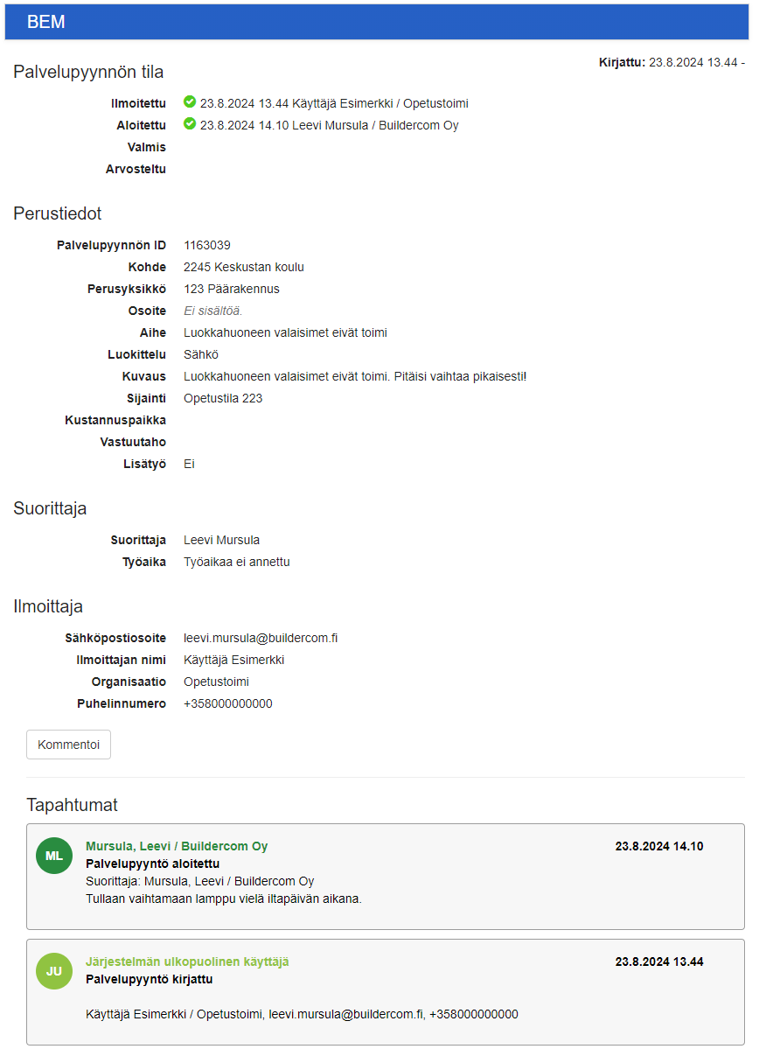Click the Tapahtumat section heading
Viewport: 766px width, 1056px height.
click(x=72, y=805)
